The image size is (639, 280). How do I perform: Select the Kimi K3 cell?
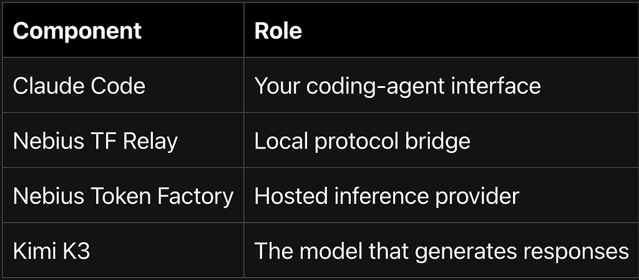pos(123,250)
